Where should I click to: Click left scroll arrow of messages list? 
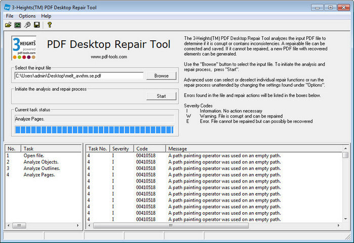tap(90, 225)
